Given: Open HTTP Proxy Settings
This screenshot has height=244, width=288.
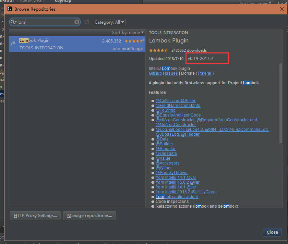Looking at the screenshot, I should point(35,215).
